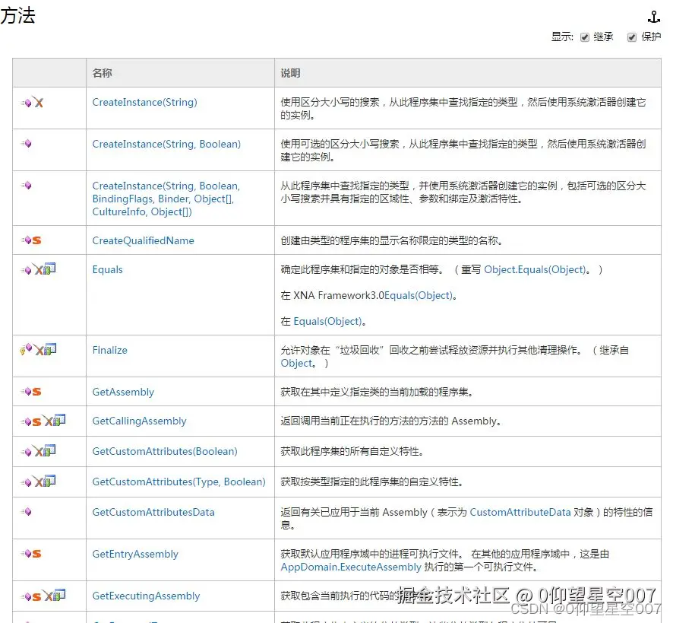Click description 获取此程序集的所有自定义特性
The height and width of the screenshot is (623, 673).
pyautogui.click(x=352, y=451)
